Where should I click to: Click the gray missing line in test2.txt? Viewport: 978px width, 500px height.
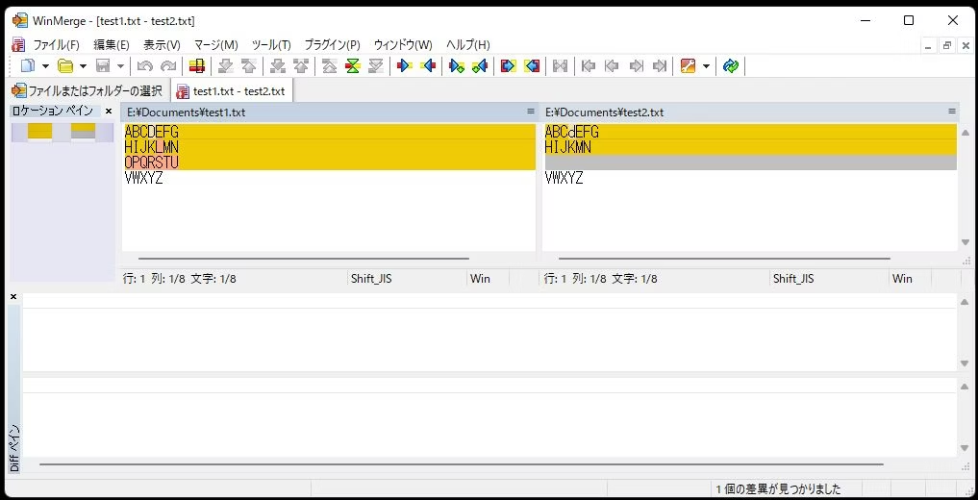pyautogui.click(x=750, y=162)
